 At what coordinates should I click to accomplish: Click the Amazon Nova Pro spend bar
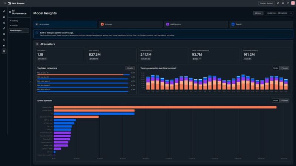[x=62, y=133]
